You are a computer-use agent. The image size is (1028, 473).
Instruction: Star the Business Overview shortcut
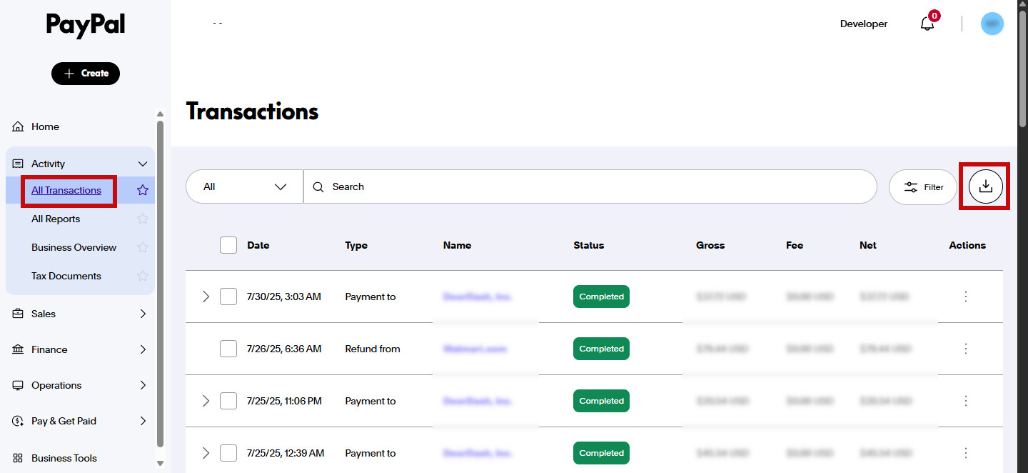(143, 247)
